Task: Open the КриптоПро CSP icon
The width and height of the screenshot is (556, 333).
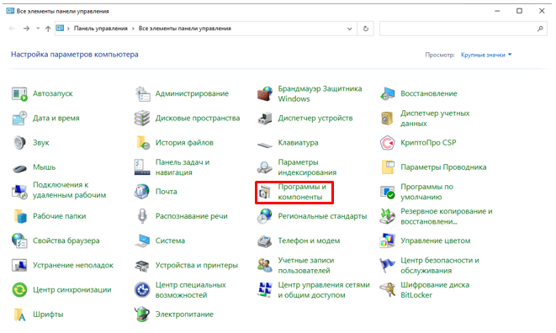Action: tap(388, 143)
